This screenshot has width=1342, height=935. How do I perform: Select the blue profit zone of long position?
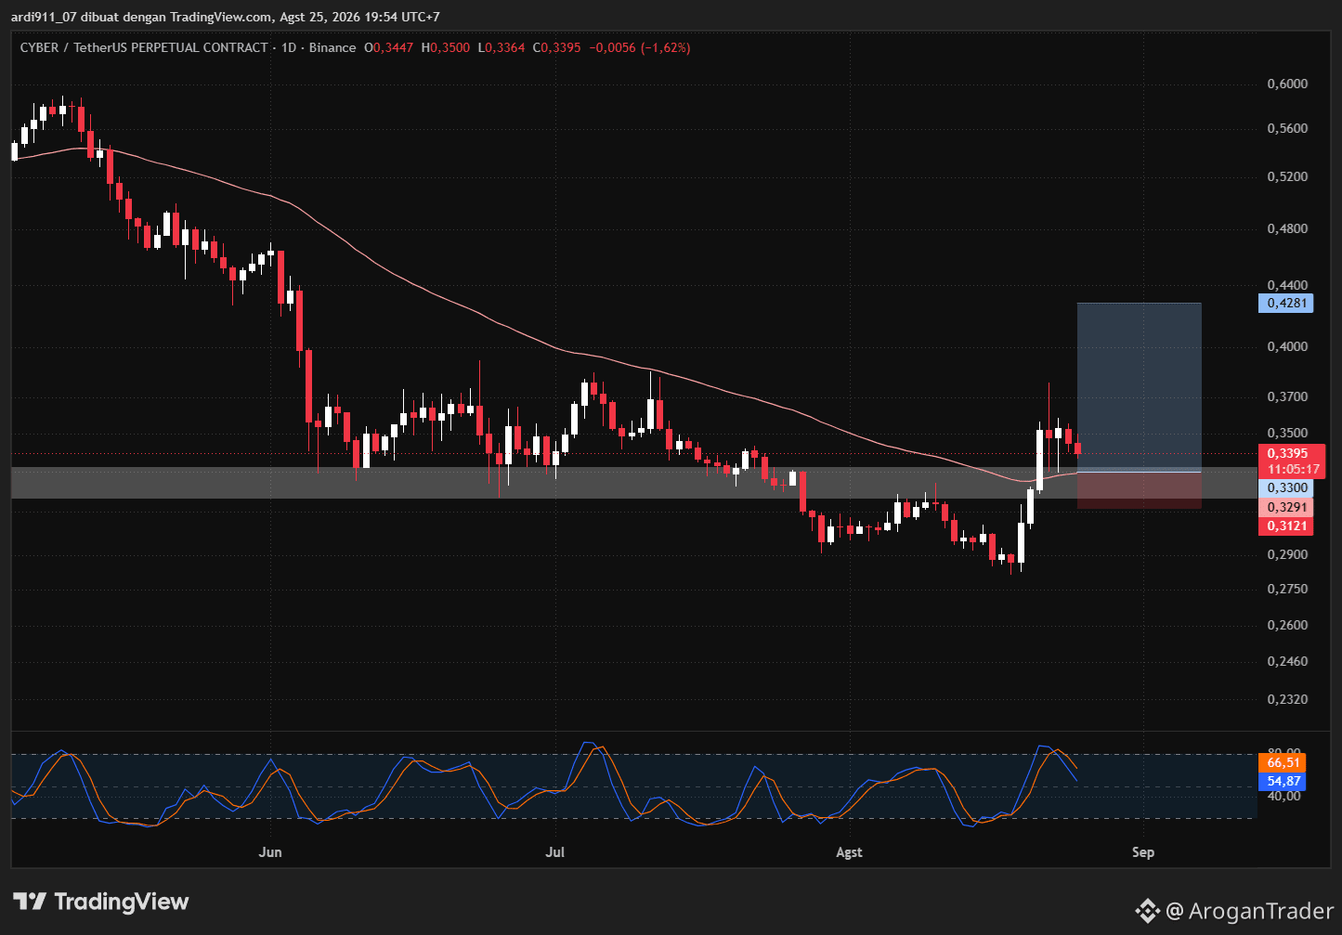click(1139, 387)
